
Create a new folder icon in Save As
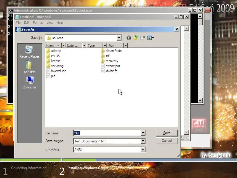[x=142, y=38]
